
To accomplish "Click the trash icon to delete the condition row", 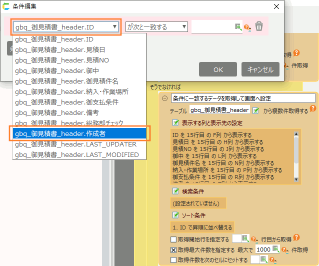I will click(x=259, y=26).
